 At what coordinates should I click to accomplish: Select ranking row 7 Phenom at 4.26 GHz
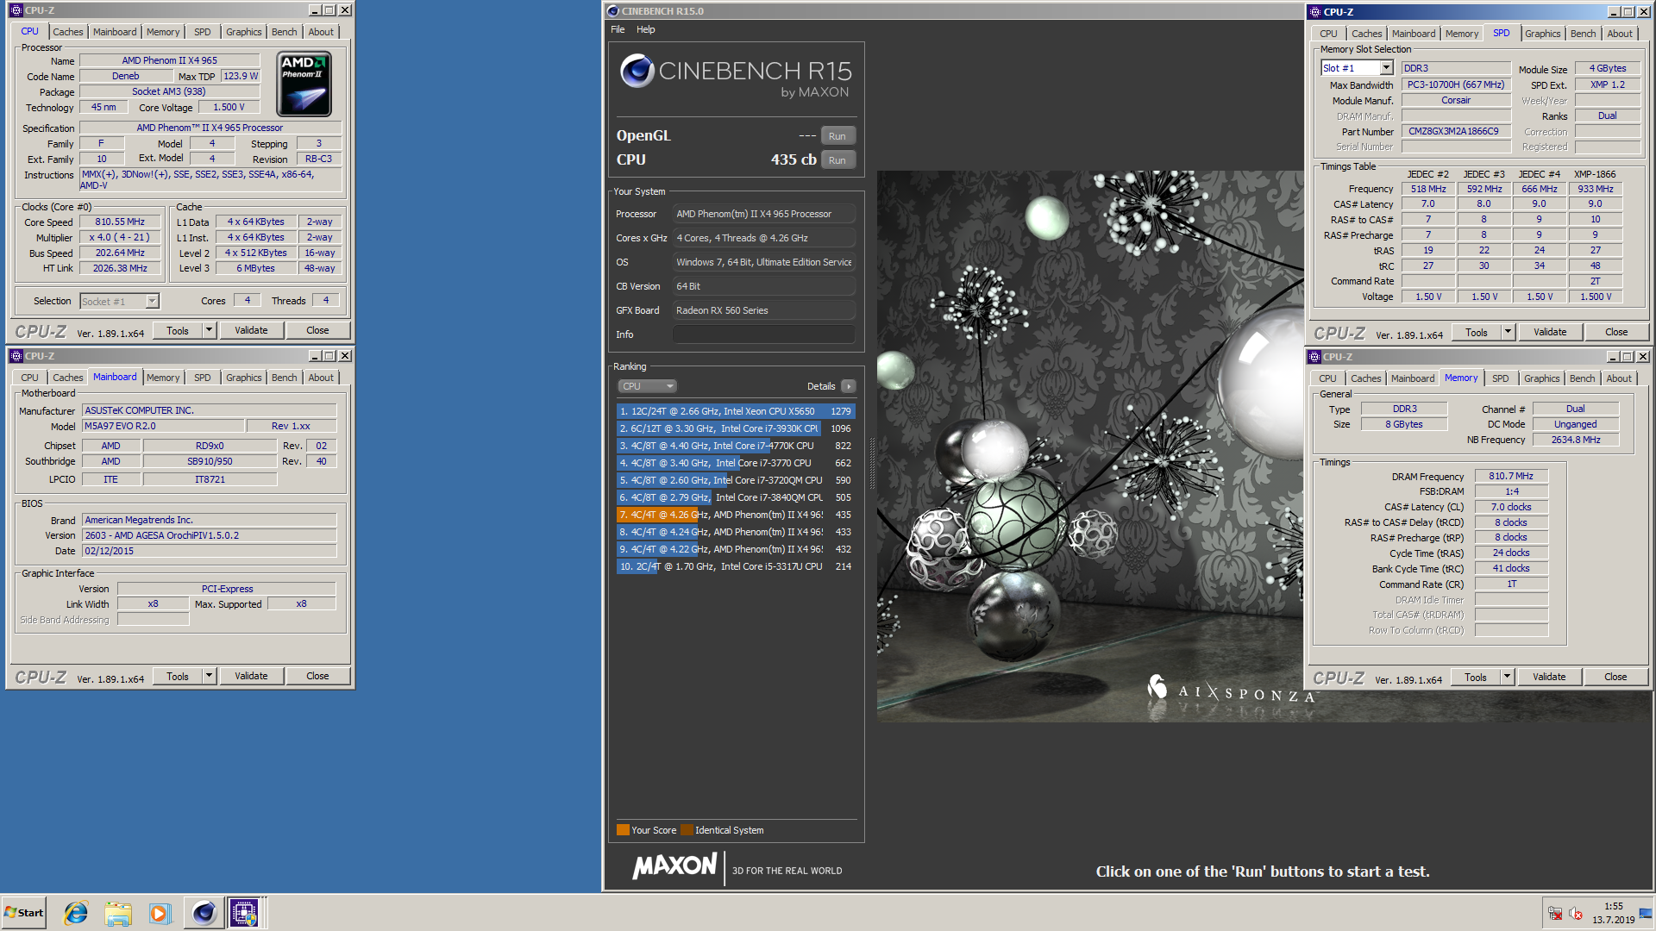pyautogui.click(x=736, y=515)
